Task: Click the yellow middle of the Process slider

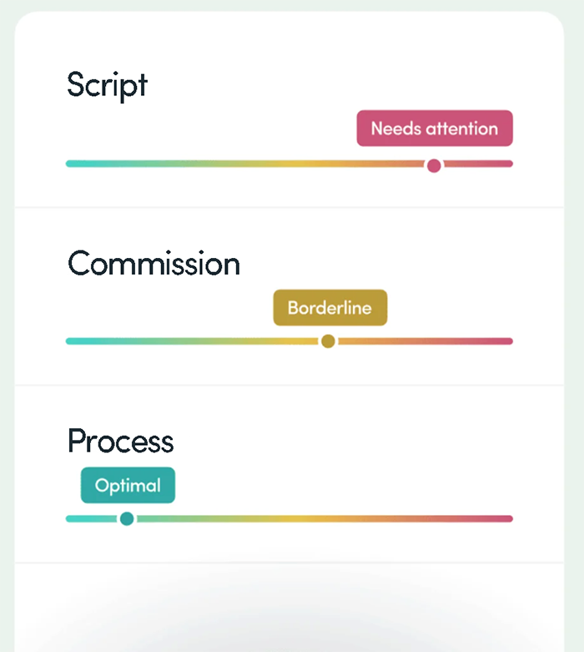Action: pos(300,518)
